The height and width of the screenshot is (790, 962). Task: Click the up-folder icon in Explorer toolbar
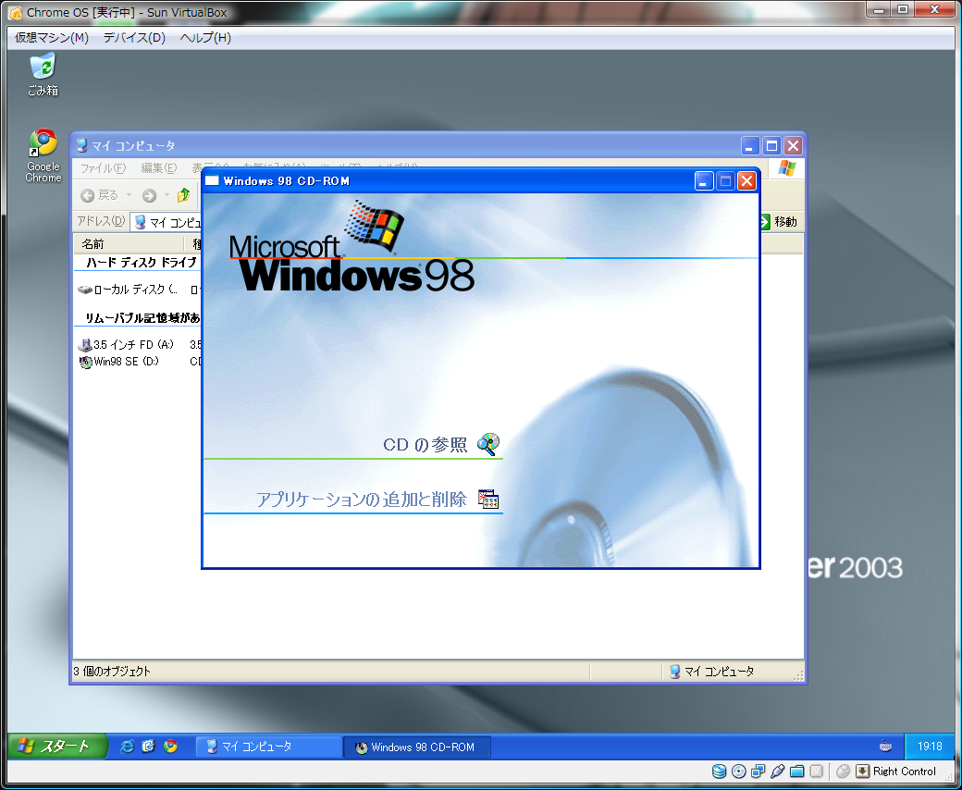pos(183,195)
